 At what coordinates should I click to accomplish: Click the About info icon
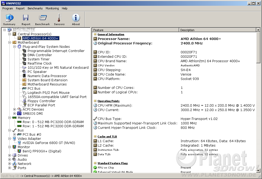click(76, 19)
